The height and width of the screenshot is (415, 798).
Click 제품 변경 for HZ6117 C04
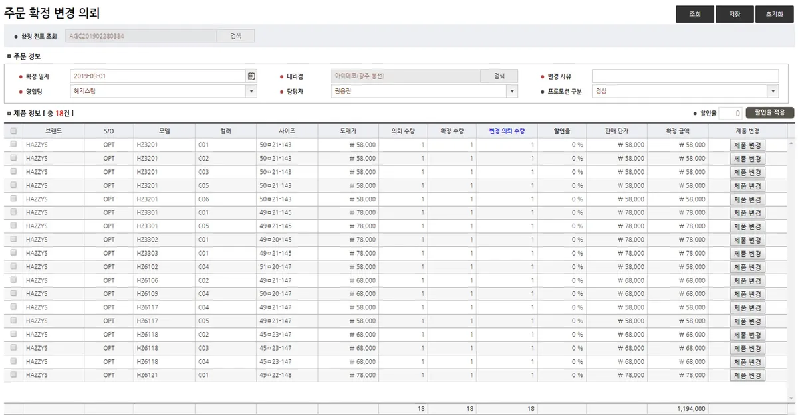pyautogui.click(x=747, y=307)
